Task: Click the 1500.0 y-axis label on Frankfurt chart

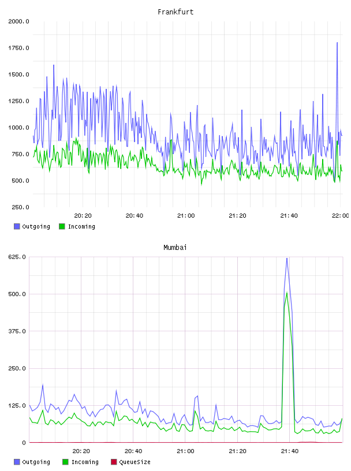Action: [x=18, y=74]
